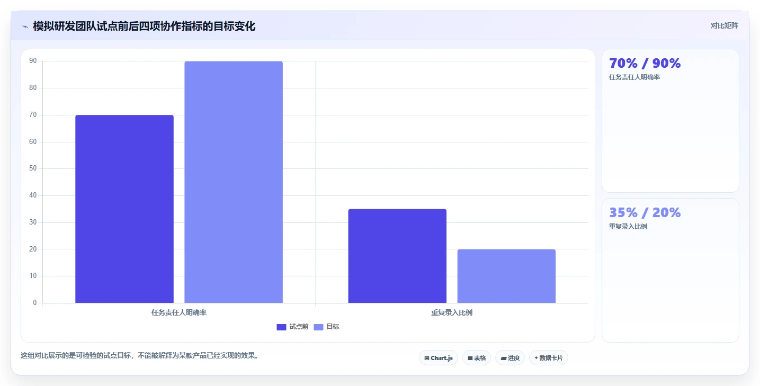Screen dimensions: 760x386
Task: Click the y-axis tick label 0
Action: tap(35, 303)
